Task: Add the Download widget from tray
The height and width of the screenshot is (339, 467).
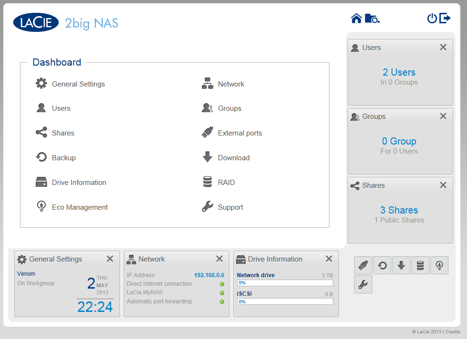Action: [x=401, y=265]
